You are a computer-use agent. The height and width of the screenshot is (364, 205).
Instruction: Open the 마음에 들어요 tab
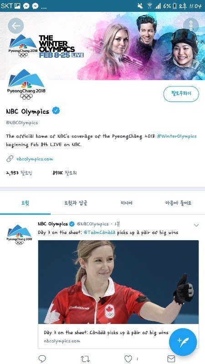pyautogui.click(x=178, y=203)
